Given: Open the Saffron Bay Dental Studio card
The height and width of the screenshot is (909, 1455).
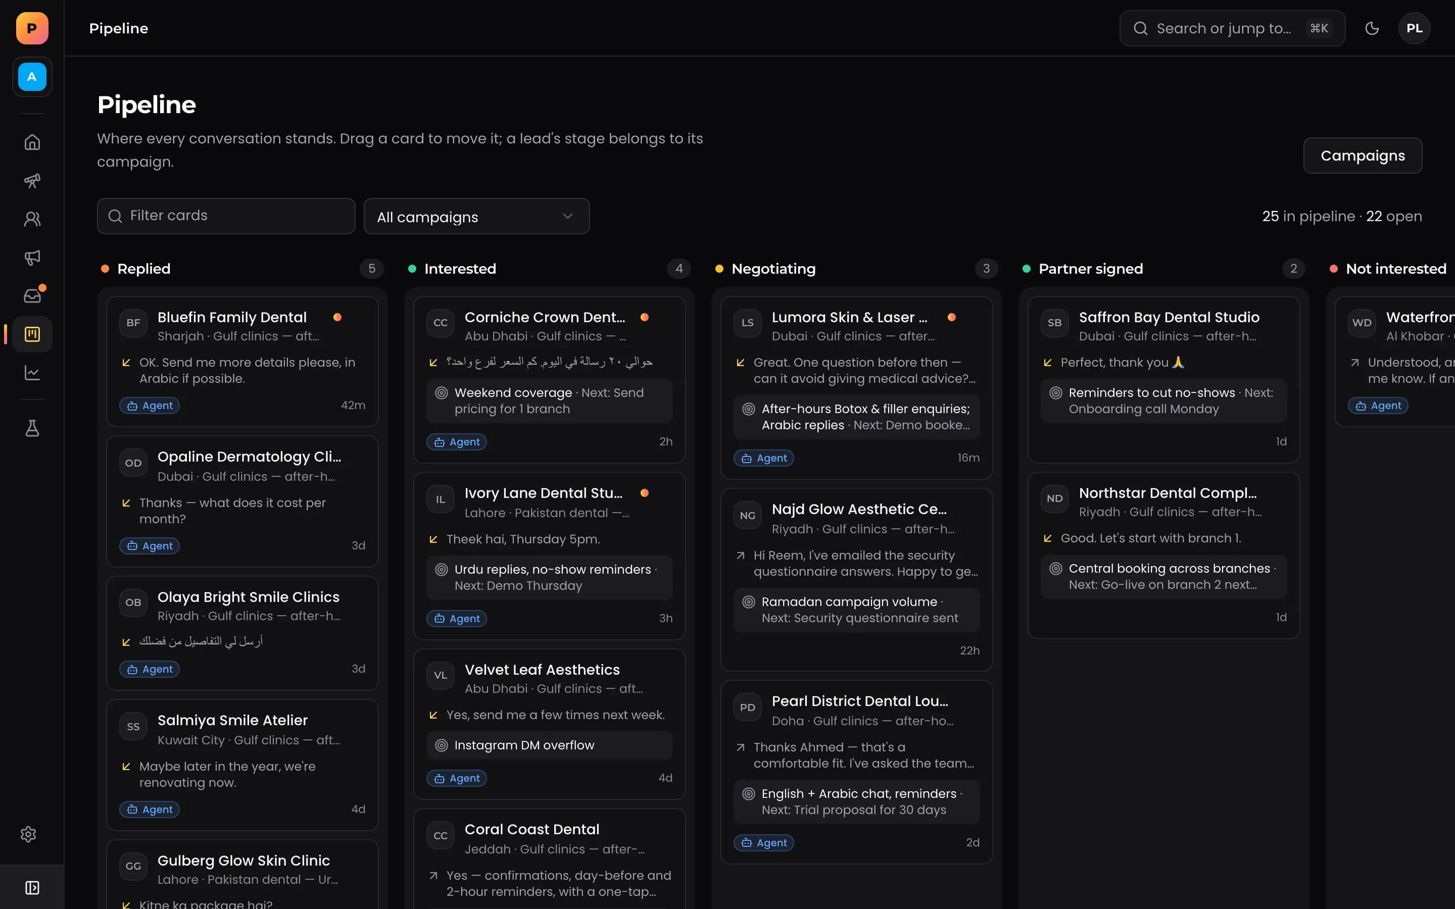Looking at the screenshot, I should point(1163,379).
